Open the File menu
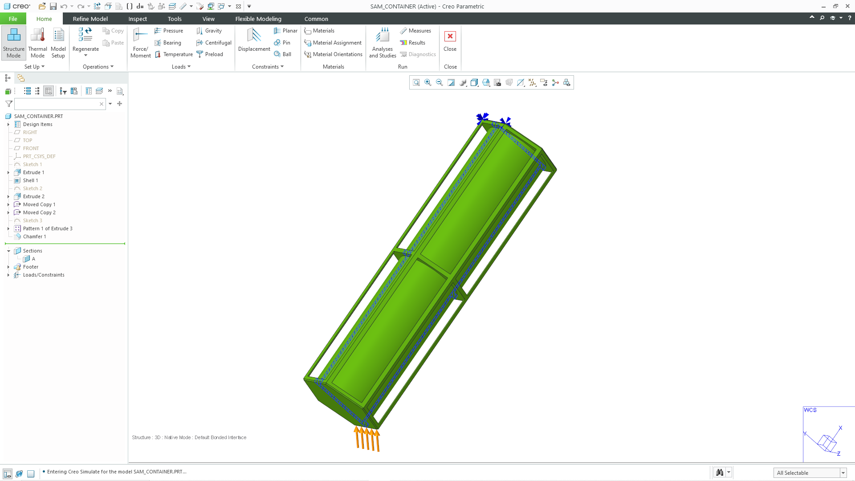This screenshot has width=855, height=481. pyautogui.click(x=13, y=19)
